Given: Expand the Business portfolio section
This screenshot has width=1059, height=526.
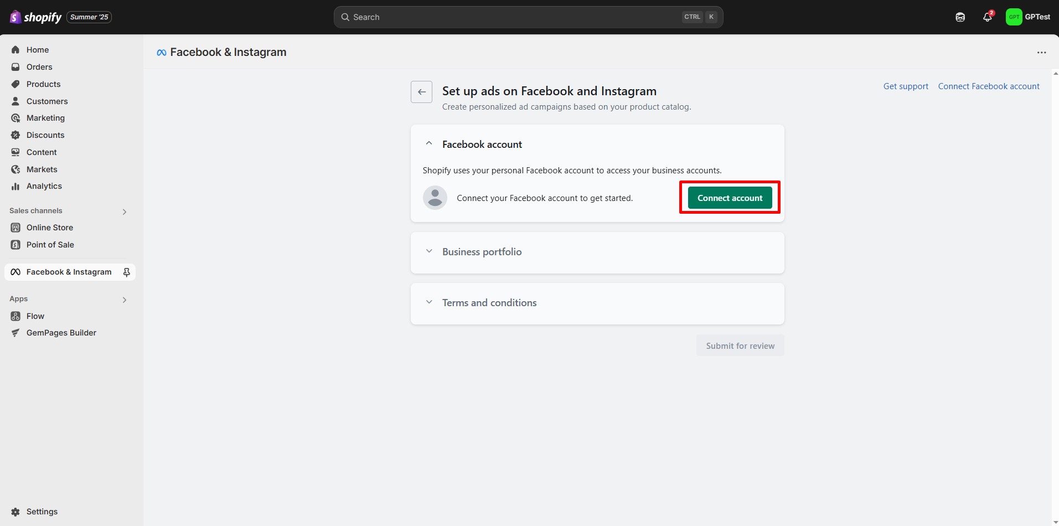Looking at the screenshot, I should pos(429,251).
